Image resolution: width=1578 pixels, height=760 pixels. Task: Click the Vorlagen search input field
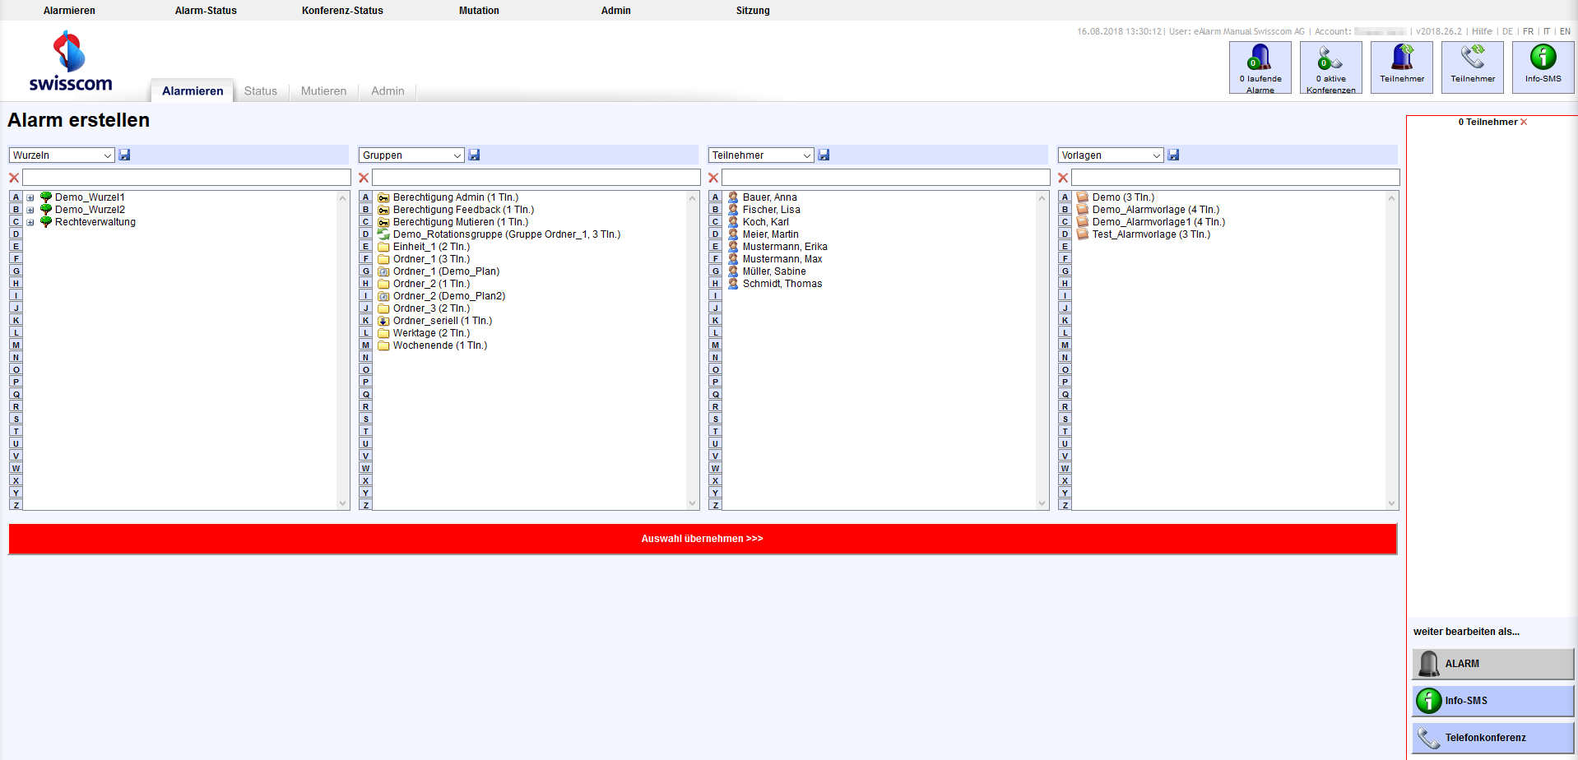pyautogui.click(x=1235, y=178)
